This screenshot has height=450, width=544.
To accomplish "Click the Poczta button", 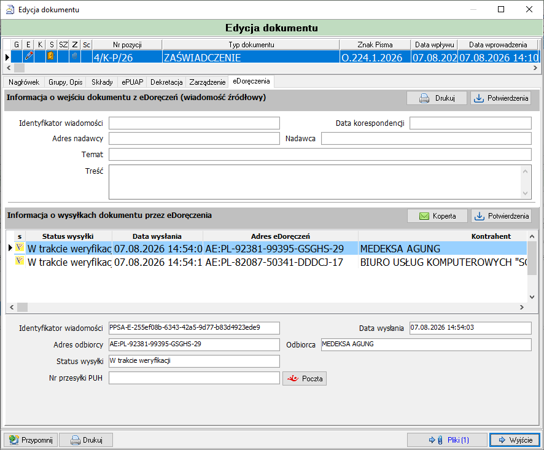I will coord(305,379).
